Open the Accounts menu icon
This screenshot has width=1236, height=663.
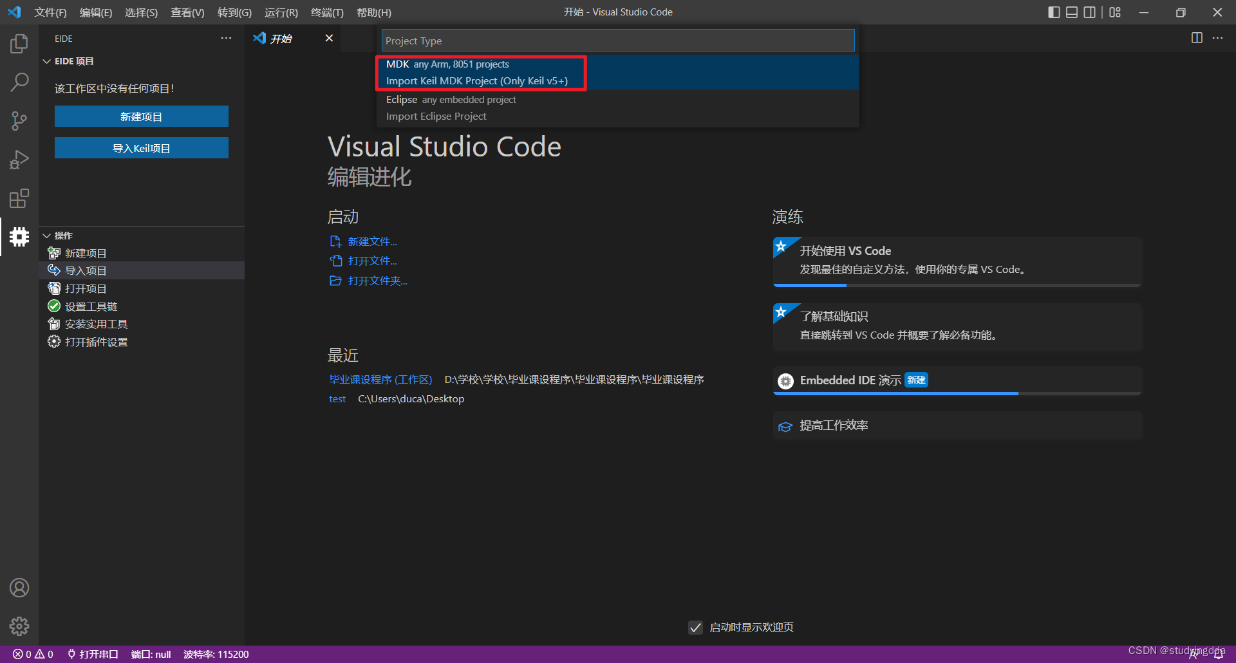[x=19, y=588]
